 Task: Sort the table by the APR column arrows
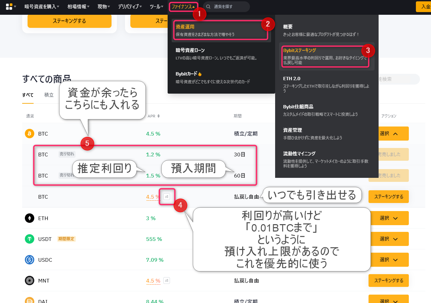[158, 116]
